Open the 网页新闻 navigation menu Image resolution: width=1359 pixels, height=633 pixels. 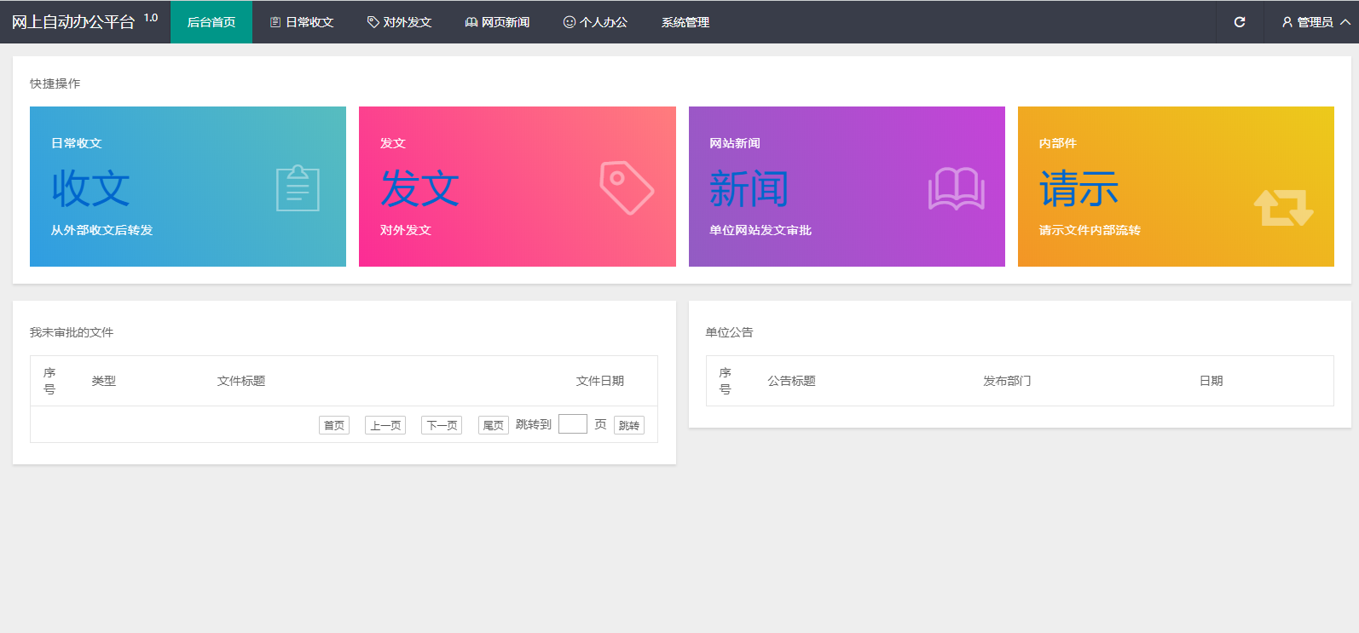click(497, 22)
